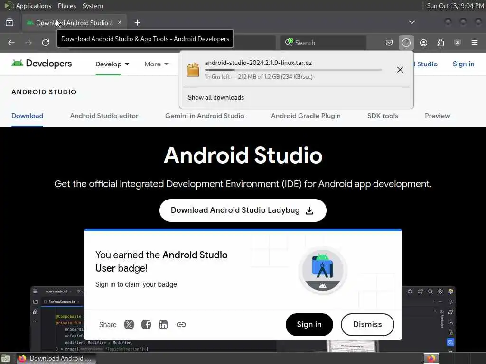
Task: Open the hamburger application menu
Action: (475, 42)
